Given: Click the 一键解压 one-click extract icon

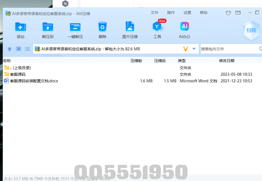Looking at the screenshot, I should coord(75,27).
